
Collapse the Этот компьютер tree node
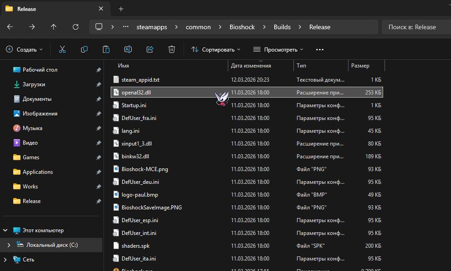point(5,230)
